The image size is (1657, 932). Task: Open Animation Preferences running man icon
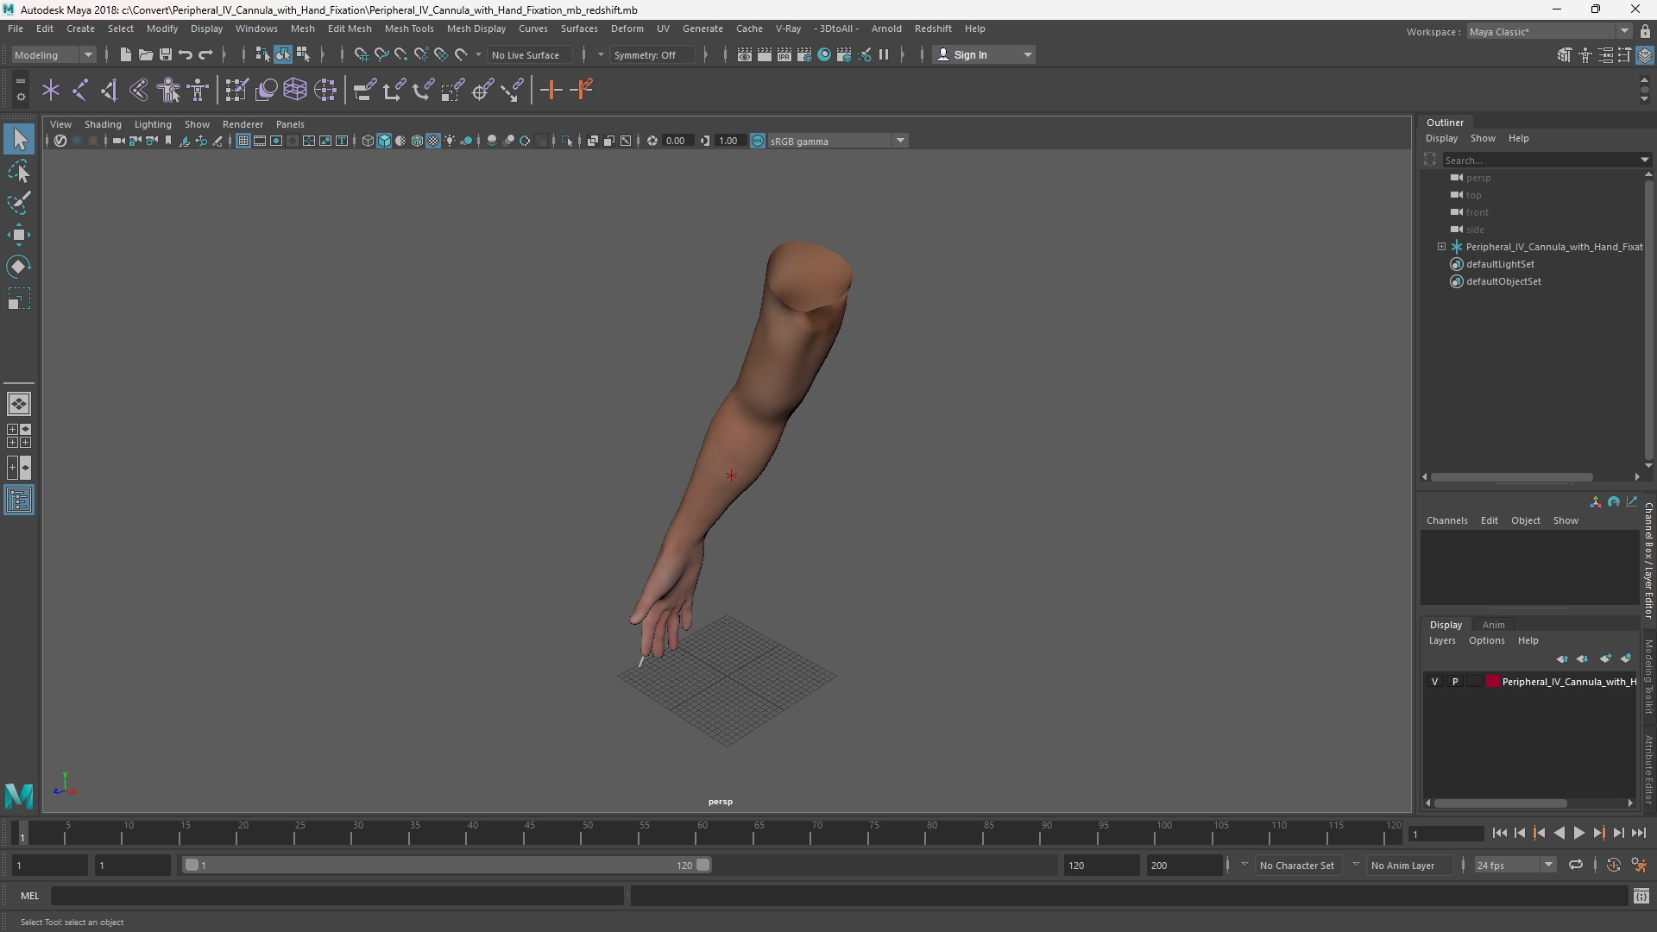coord(1639,865)
